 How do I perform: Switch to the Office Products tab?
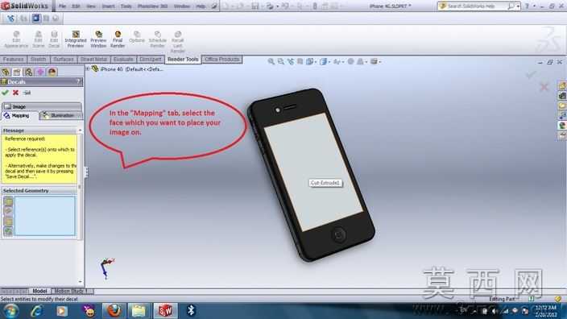(x=222, y=60)
